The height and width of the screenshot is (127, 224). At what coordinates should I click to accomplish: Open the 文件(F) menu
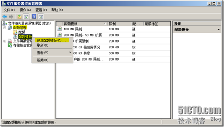9,10
